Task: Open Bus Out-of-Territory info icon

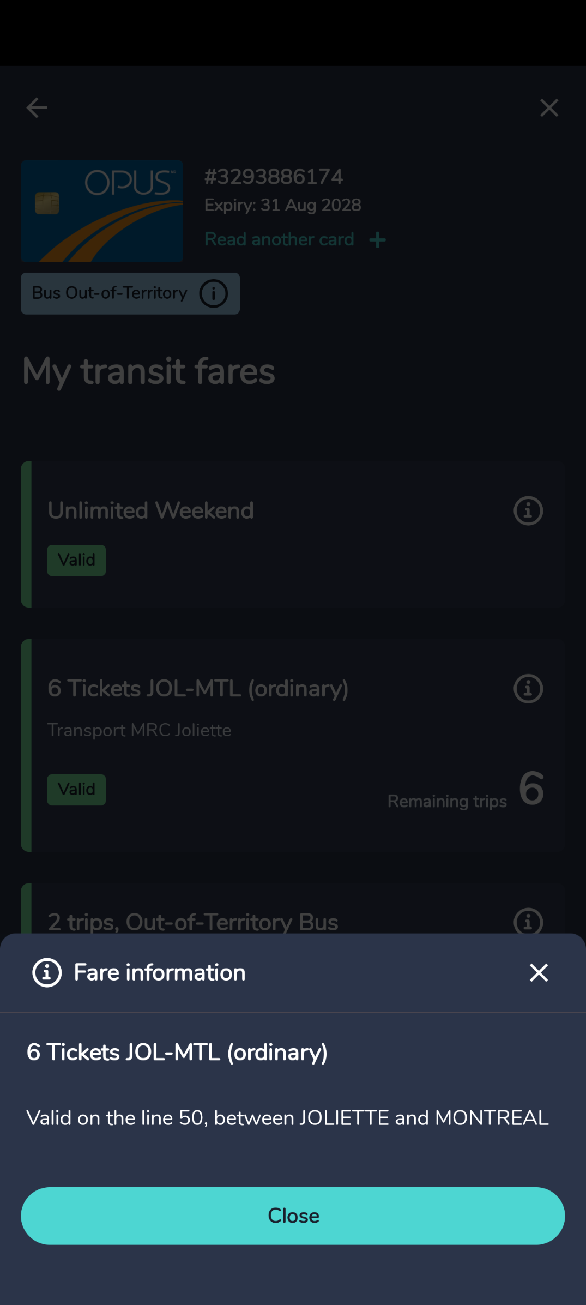Action: pyautogui.click(x=213, y=294)
